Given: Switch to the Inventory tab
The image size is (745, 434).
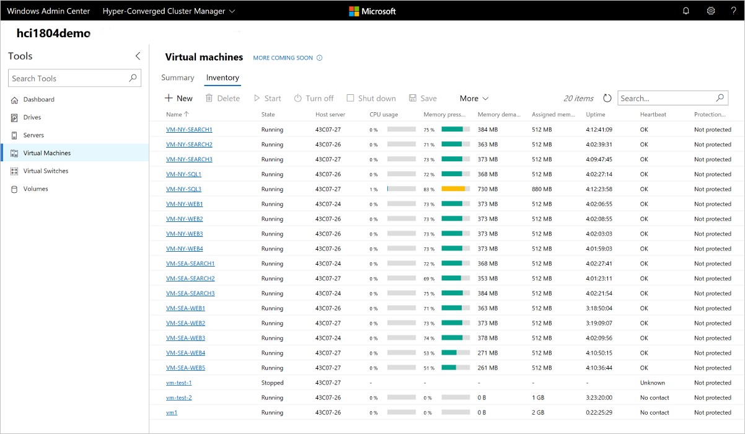Looking at the screenshot, I should point(222,77).
